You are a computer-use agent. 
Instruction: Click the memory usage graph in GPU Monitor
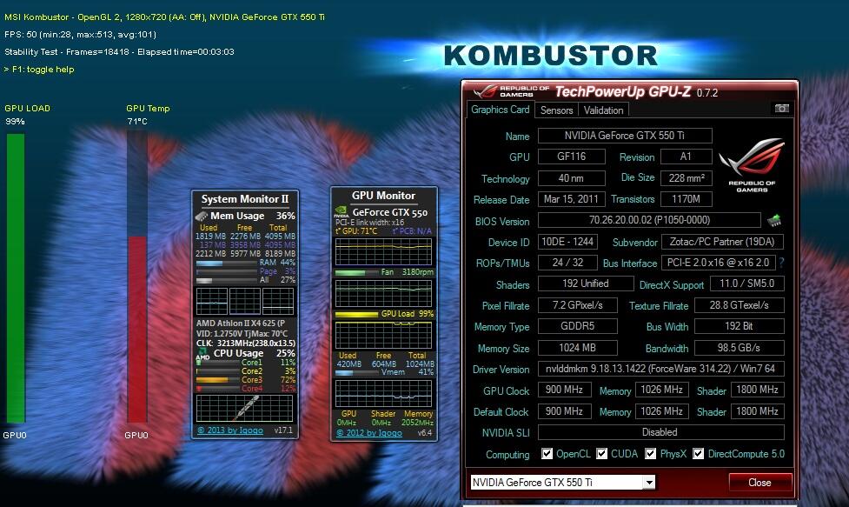[x=383, y=393]
